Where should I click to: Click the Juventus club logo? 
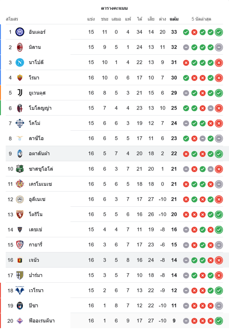tap(20, 93)
